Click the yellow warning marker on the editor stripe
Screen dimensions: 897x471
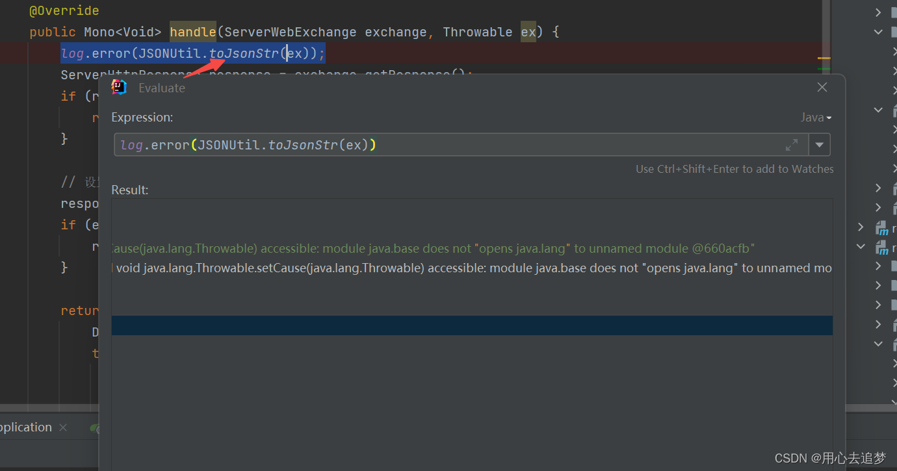tap(824, 58)
